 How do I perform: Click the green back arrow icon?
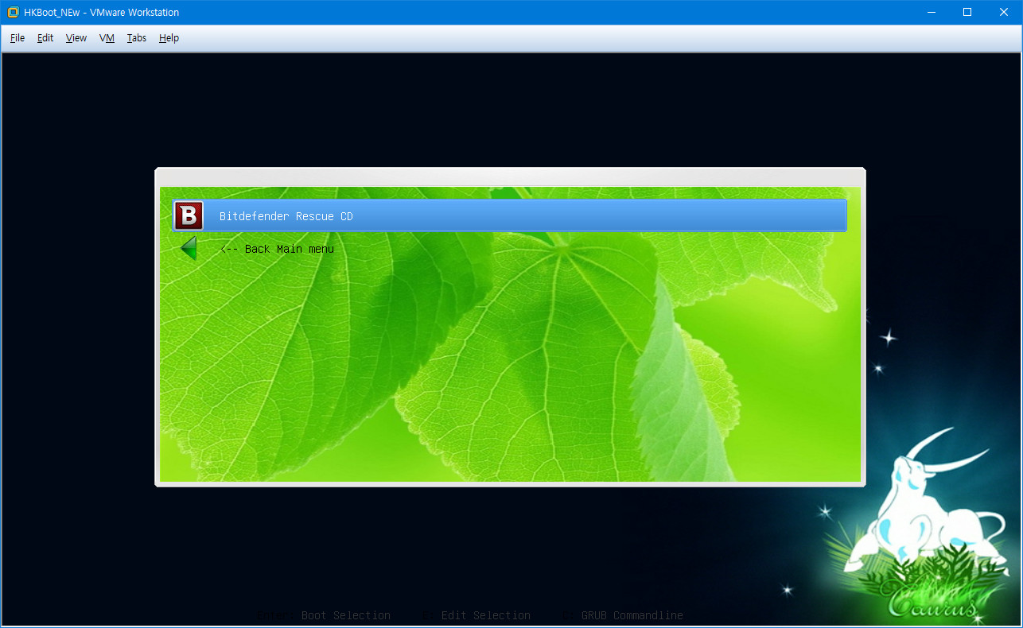pyautogui.click(x=189, y=249)
